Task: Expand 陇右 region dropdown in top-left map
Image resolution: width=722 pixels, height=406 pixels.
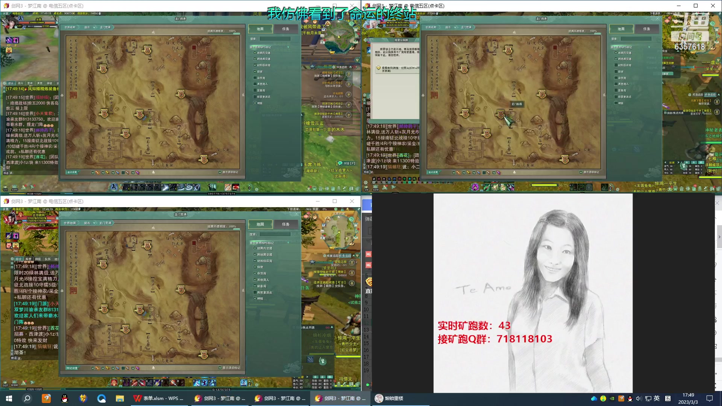Action: [x=94, y=27]
